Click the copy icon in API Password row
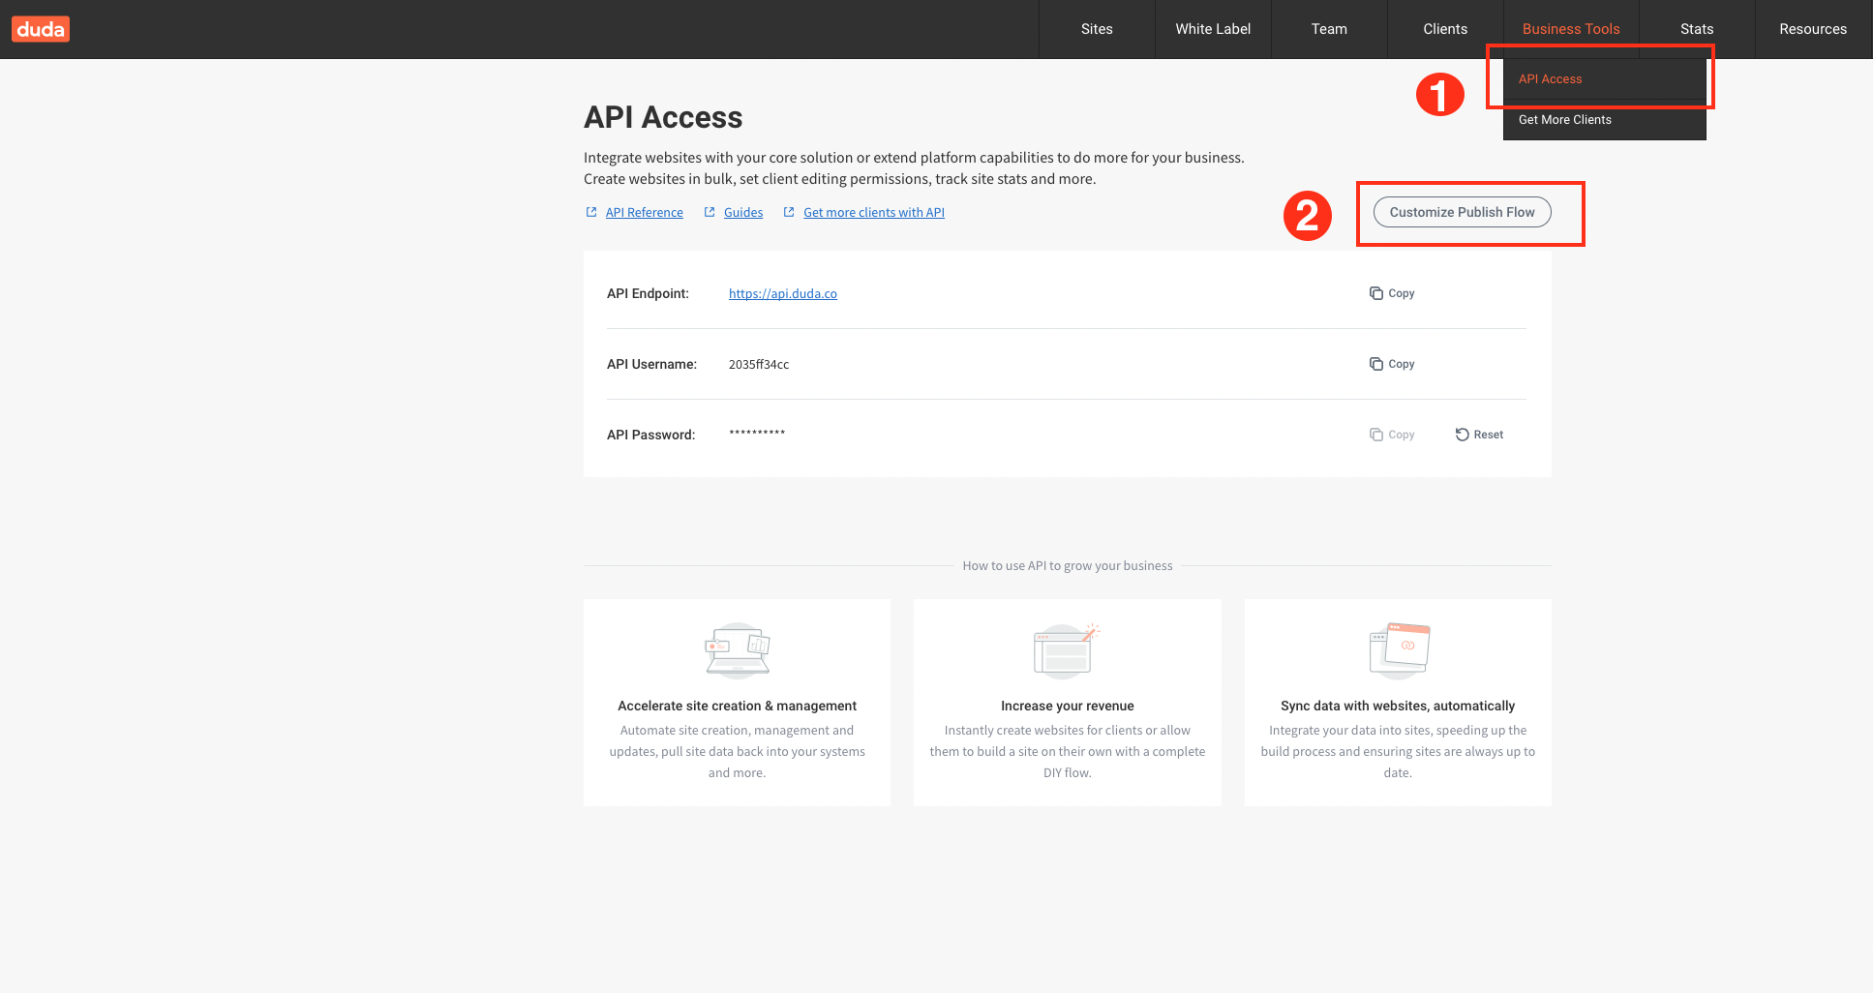This screenshot has width=1873, height=993. click(x=1375, y=435)
